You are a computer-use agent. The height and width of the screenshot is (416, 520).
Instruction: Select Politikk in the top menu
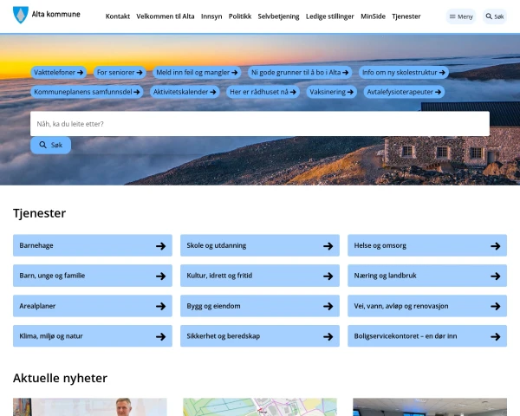point(239,16)
